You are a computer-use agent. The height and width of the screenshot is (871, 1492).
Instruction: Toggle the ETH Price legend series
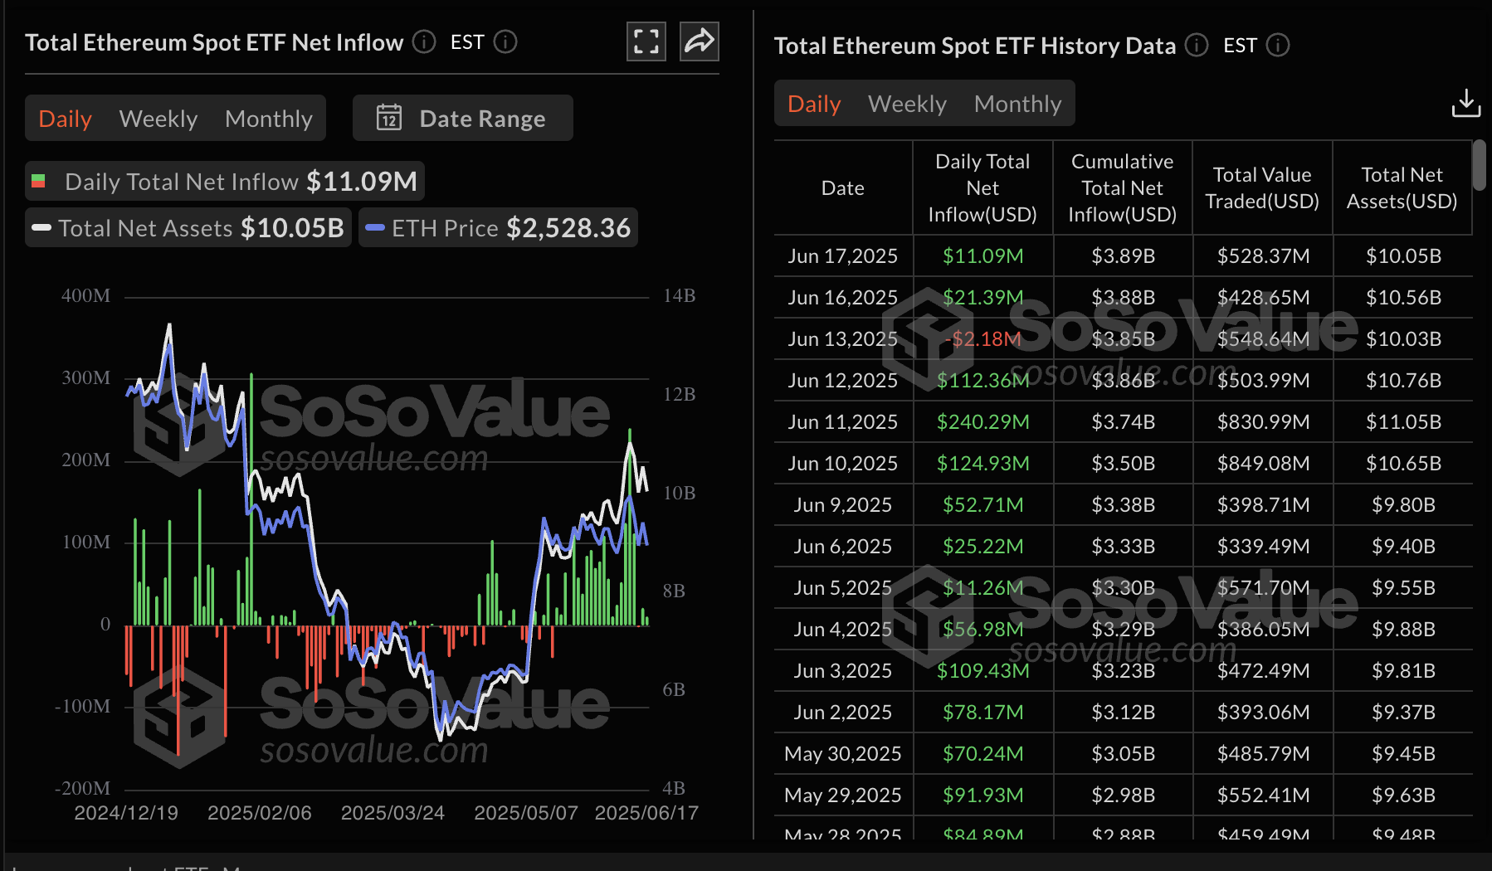click(498, 227)
